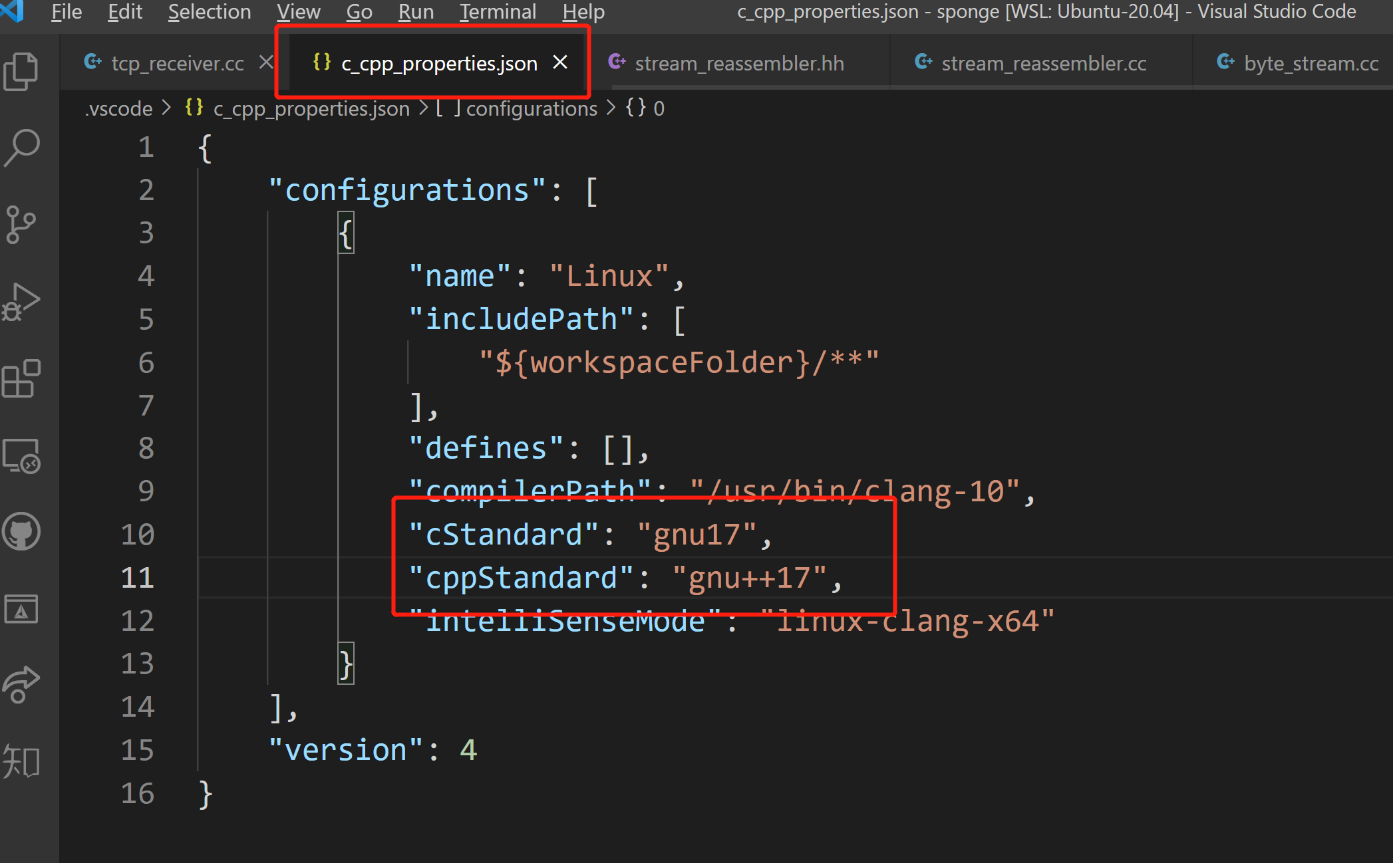
Task: Close the c_cpp_properties.json tab
Action: pos(560,62)
